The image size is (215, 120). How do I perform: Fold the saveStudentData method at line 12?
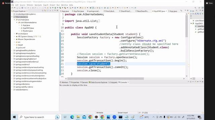tap(64, 34)
